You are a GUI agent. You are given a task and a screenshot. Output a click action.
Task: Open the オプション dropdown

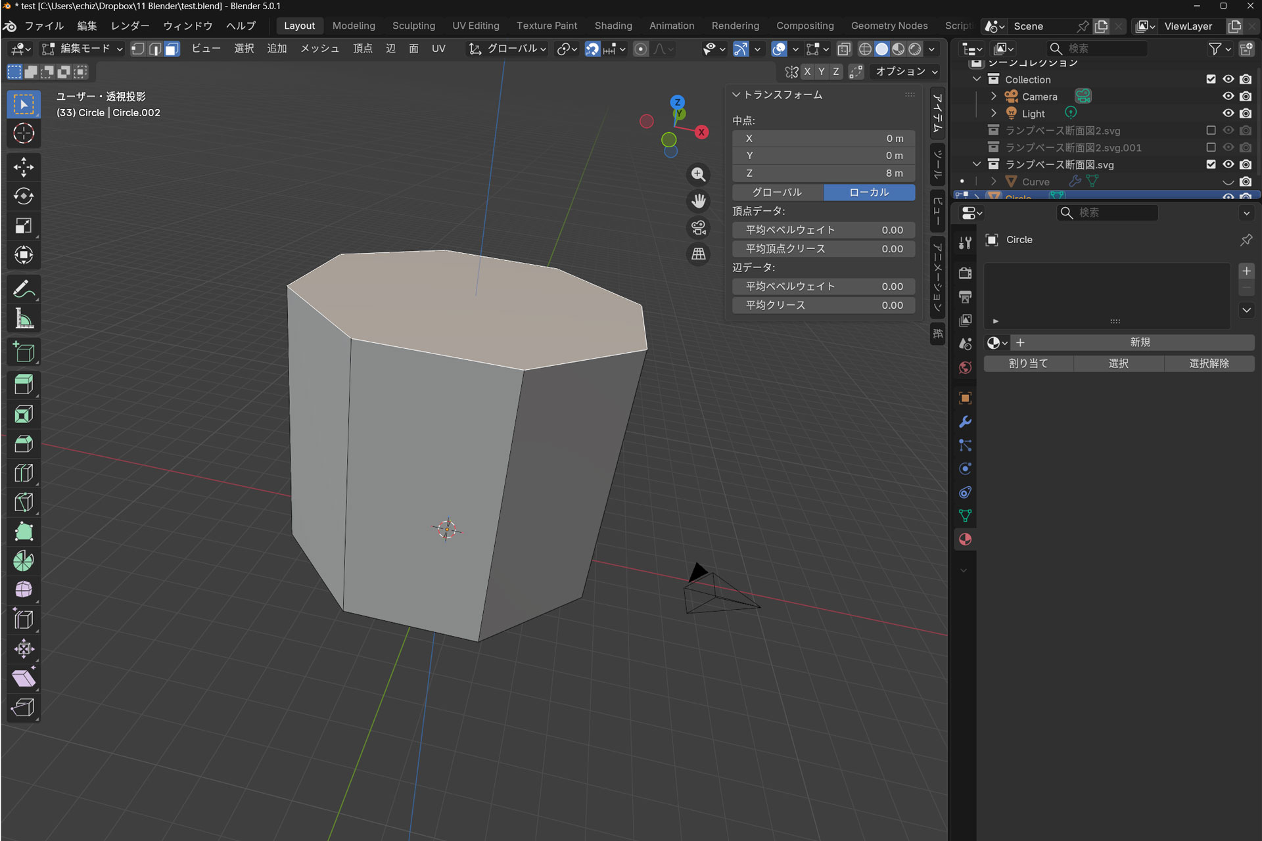[906, 72]
